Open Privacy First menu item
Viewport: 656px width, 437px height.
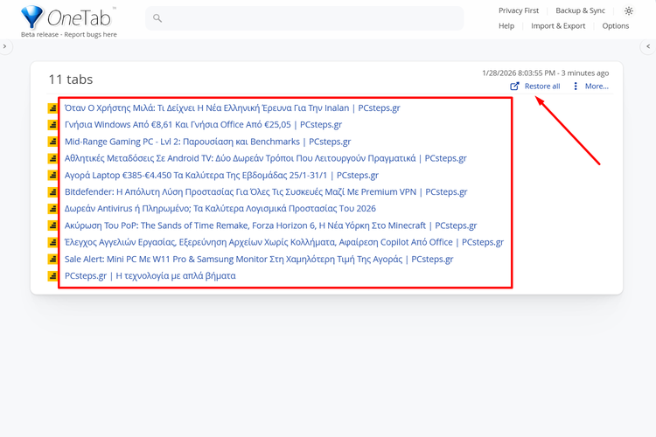pyautogui.click(x=519, y=11)
